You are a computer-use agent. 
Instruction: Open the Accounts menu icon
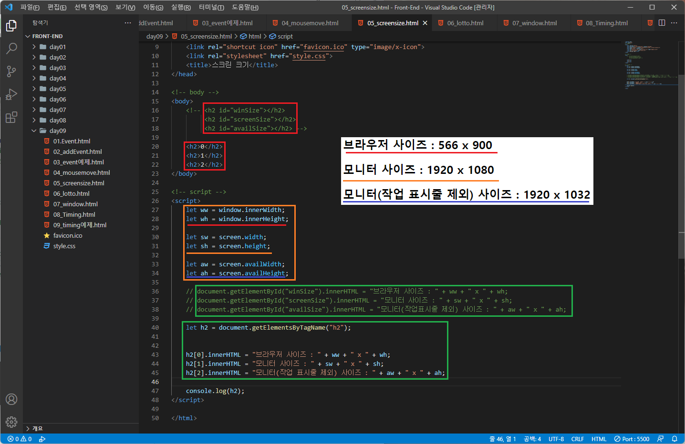click(11, 399)
